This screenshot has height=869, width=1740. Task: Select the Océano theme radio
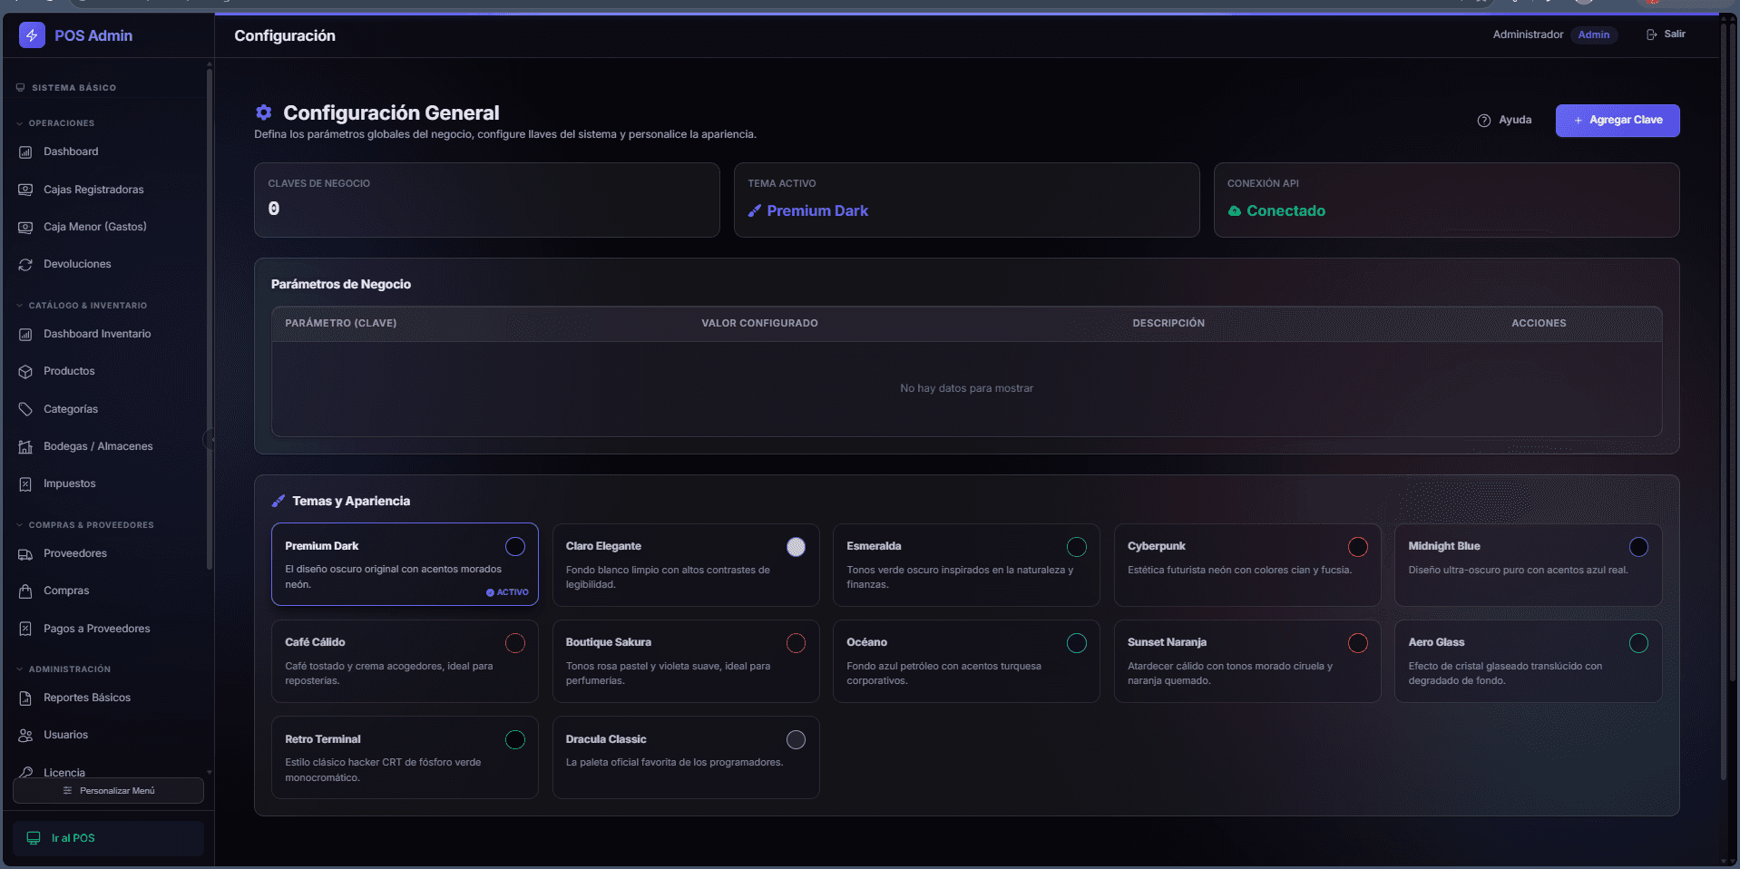click(1077, 643)
